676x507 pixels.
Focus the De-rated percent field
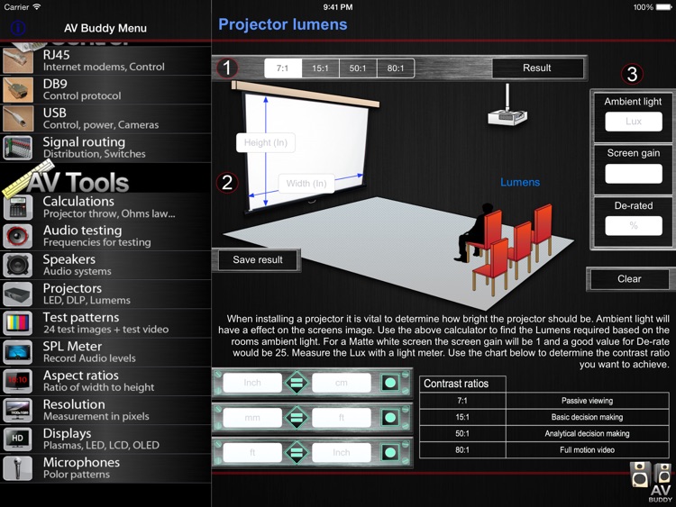click(634, 226)
